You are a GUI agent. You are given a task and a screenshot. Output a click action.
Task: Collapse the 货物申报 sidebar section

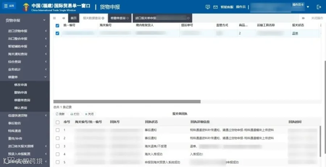pyautogui.click(x=25, y=20)
